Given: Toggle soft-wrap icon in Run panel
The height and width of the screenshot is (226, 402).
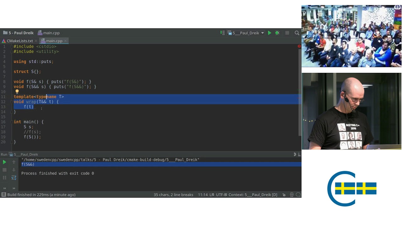Looking at the screenshot, I should click(x=14, y=178).
